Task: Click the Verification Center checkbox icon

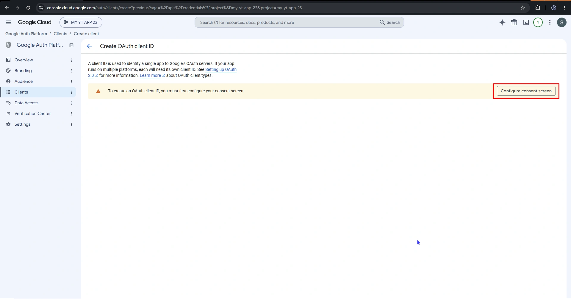Action: pos(8,113)
